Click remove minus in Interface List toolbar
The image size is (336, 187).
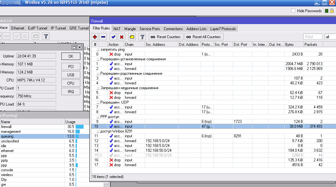7,36
